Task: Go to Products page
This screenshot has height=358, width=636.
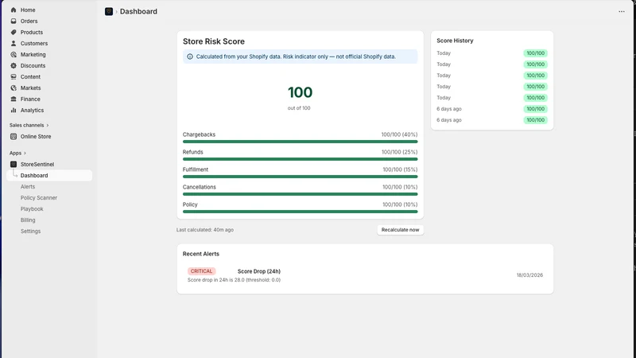Action: tap(49, 32)
